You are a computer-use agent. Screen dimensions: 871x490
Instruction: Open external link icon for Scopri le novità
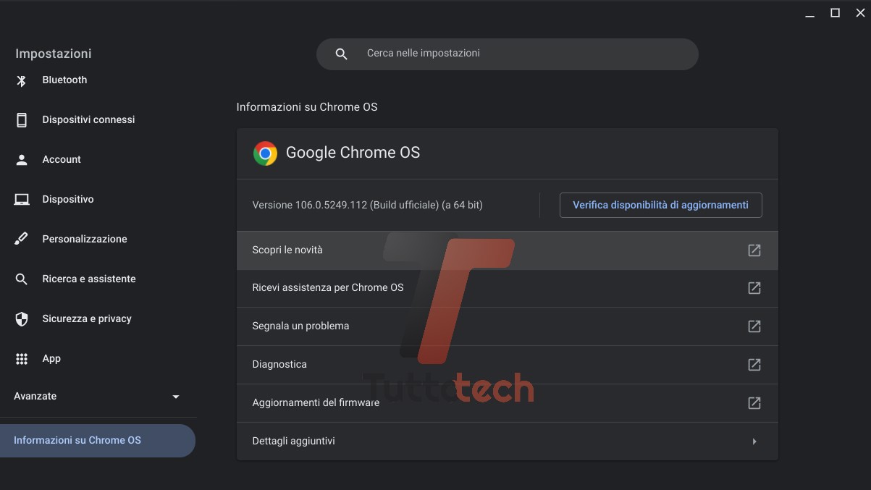click(x=754, y=250)
